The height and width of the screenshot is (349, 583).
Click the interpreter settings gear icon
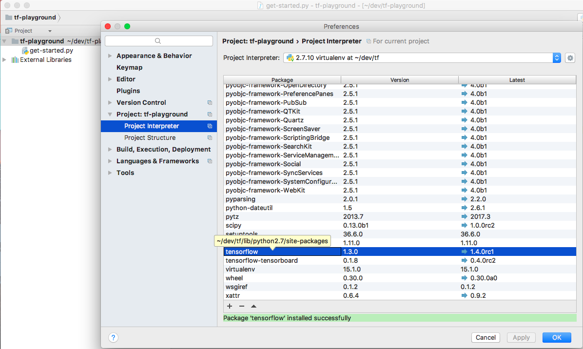tap(570, 58)
